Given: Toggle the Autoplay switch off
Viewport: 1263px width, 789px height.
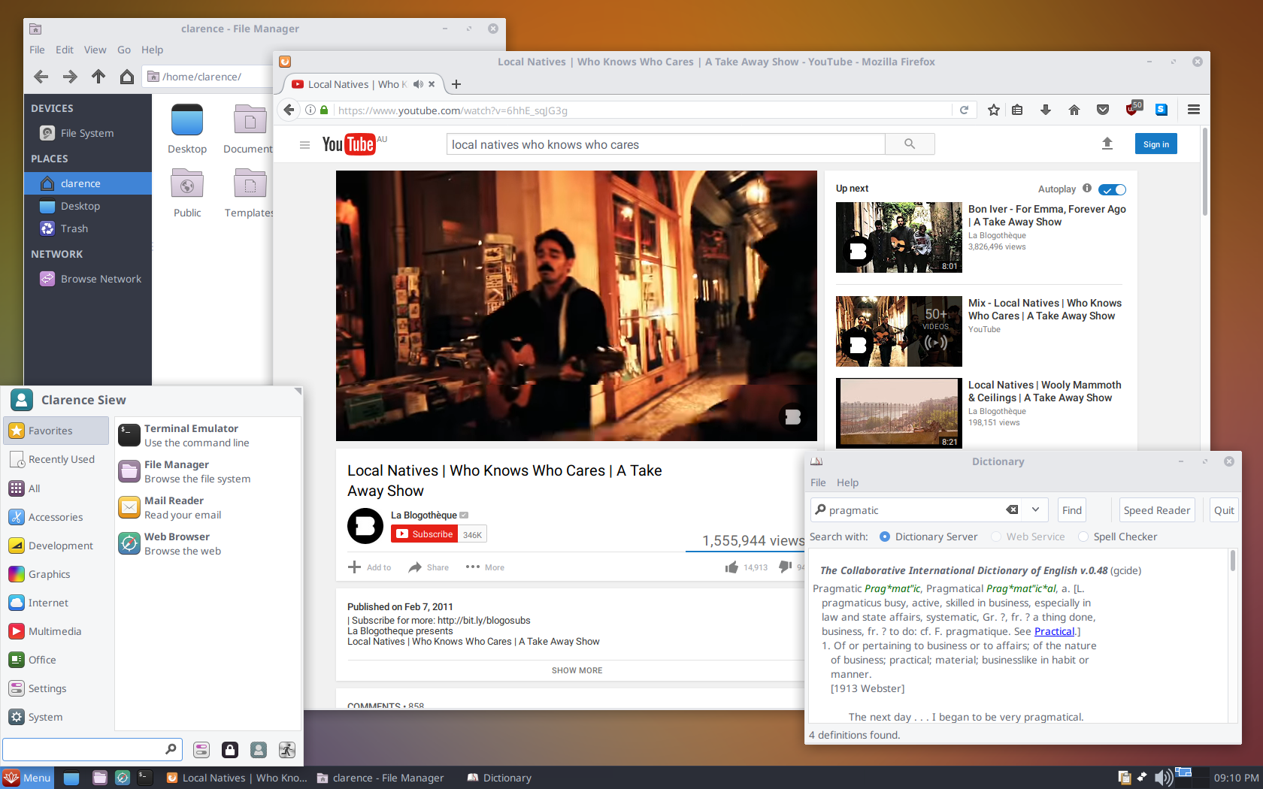Looking at the screenshot, I should 1112,189.
